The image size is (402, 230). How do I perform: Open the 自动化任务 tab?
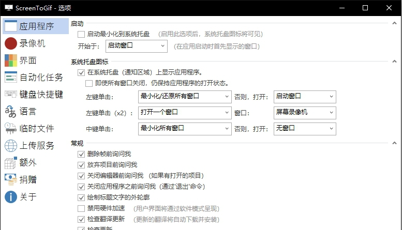click(x=36, y=78)
